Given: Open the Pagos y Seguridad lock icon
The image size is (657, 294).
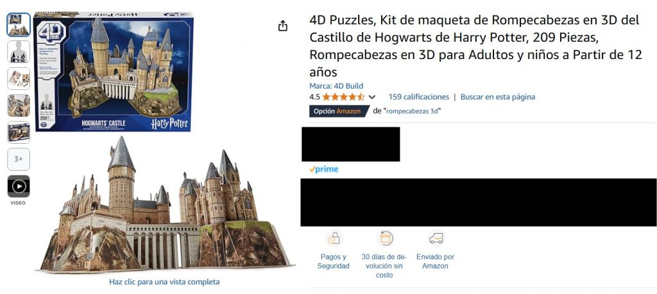Looking at the screenshot, I should pos(334,239).
